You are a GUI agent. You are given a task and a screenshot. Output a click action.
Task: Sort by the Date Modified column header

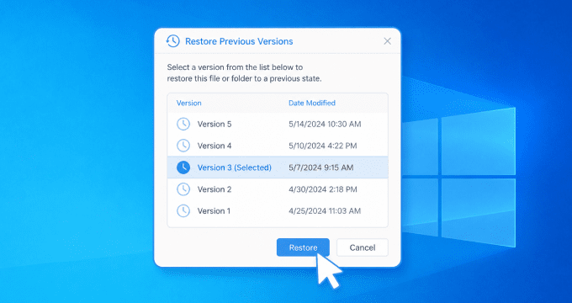click(x=312, y=103)
